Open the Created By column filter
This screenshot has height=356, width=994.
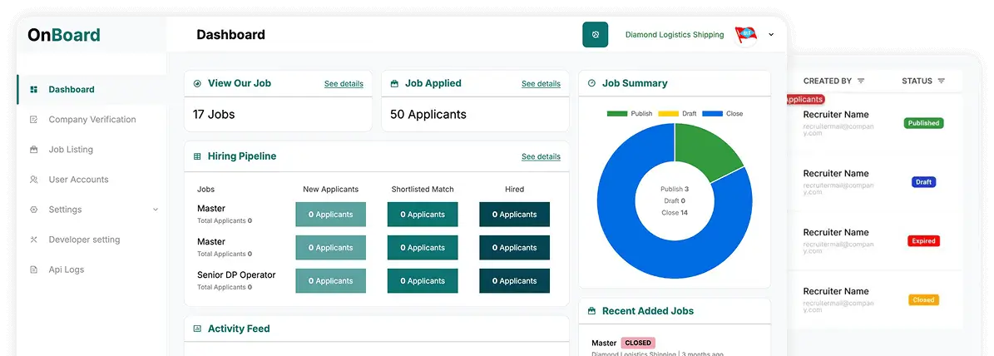point(861,82)
